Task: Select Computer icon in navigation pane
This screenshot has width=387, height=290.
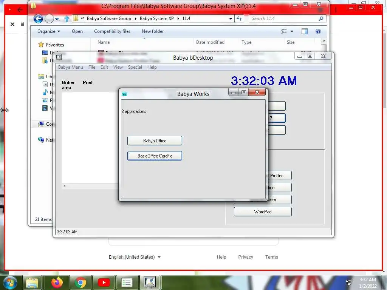Action: tap(41, 124)
